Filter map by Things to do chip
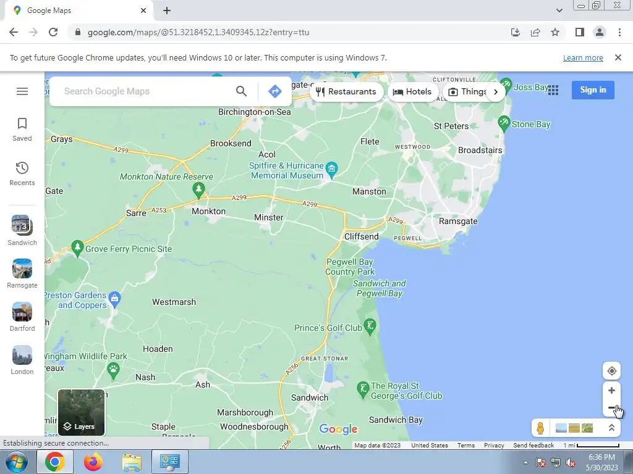Image resolution: width=633 pixels, height=474 pixels. click(x=467, y=91)
